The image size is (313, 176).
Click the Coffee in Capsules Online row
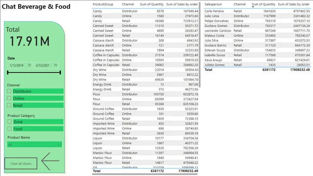click(x=145, y=60)
